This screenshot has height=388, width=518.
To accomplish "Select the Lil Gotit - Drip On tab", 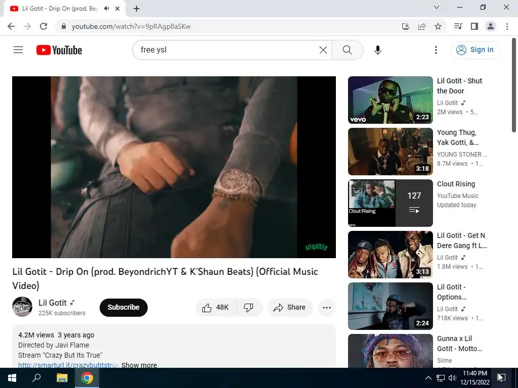I will (60, 9).
